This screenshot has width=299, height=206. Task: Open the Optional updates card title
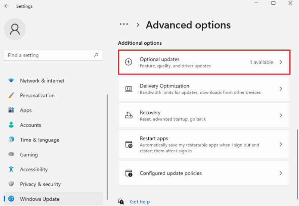[160, 59]
